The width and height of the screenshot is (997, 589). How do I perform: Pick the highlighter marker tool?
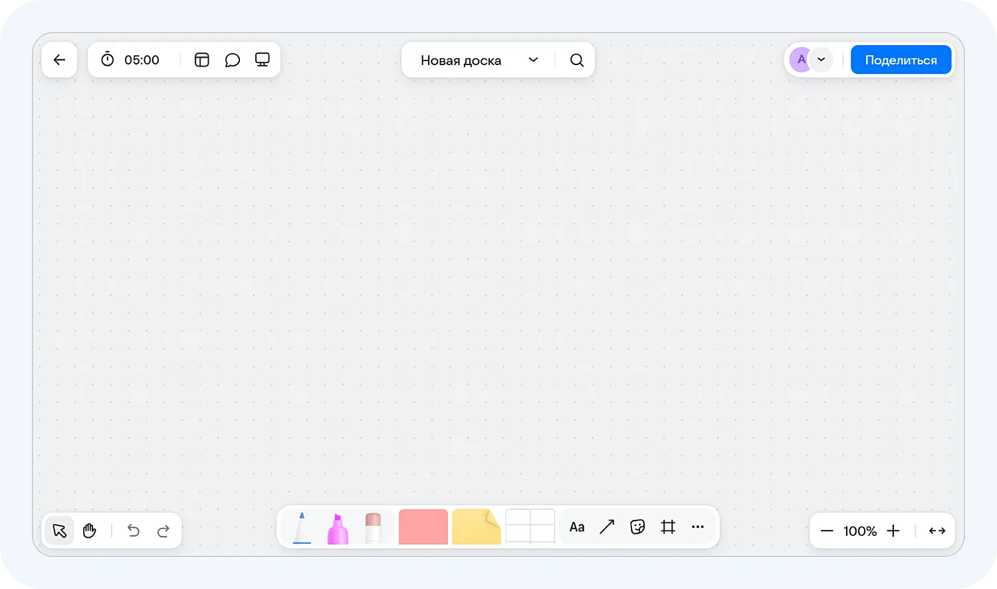pos(339,527)
